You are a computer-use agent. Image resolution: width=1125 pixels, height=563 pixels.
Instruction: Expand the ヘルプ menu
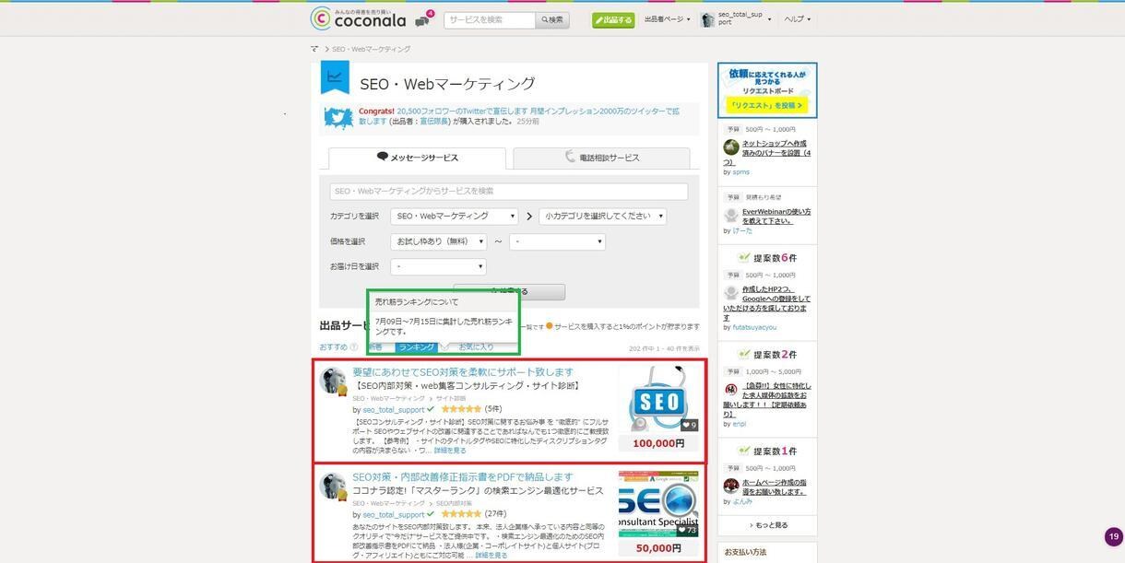click(x=798, y=19)
